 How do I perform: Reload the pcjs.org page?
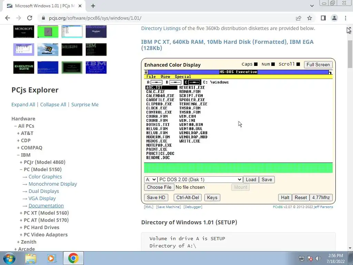pyautogui.click(x=30, y=18)
